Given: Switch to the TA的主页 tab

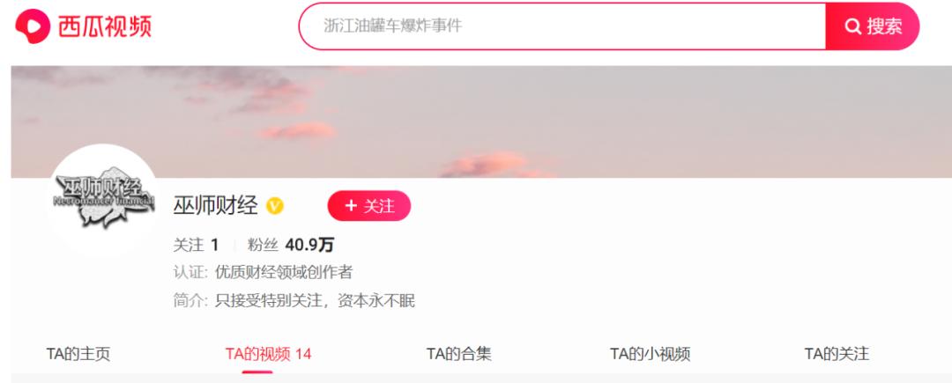Looking at the screenshot, I should (78, 354).
